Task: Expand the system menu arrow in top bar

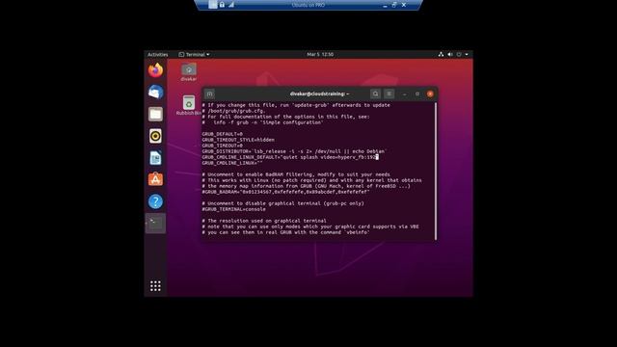Action: (467, 54)
